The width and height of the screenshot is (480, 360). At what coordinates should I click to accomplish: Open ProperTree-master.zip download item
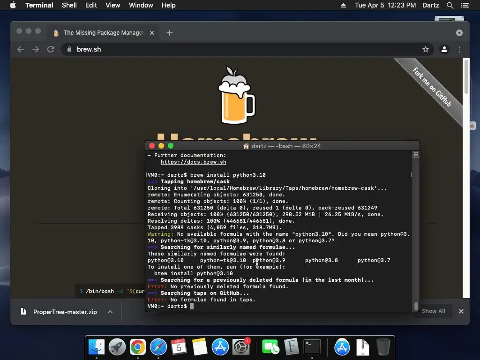point(65,312)
